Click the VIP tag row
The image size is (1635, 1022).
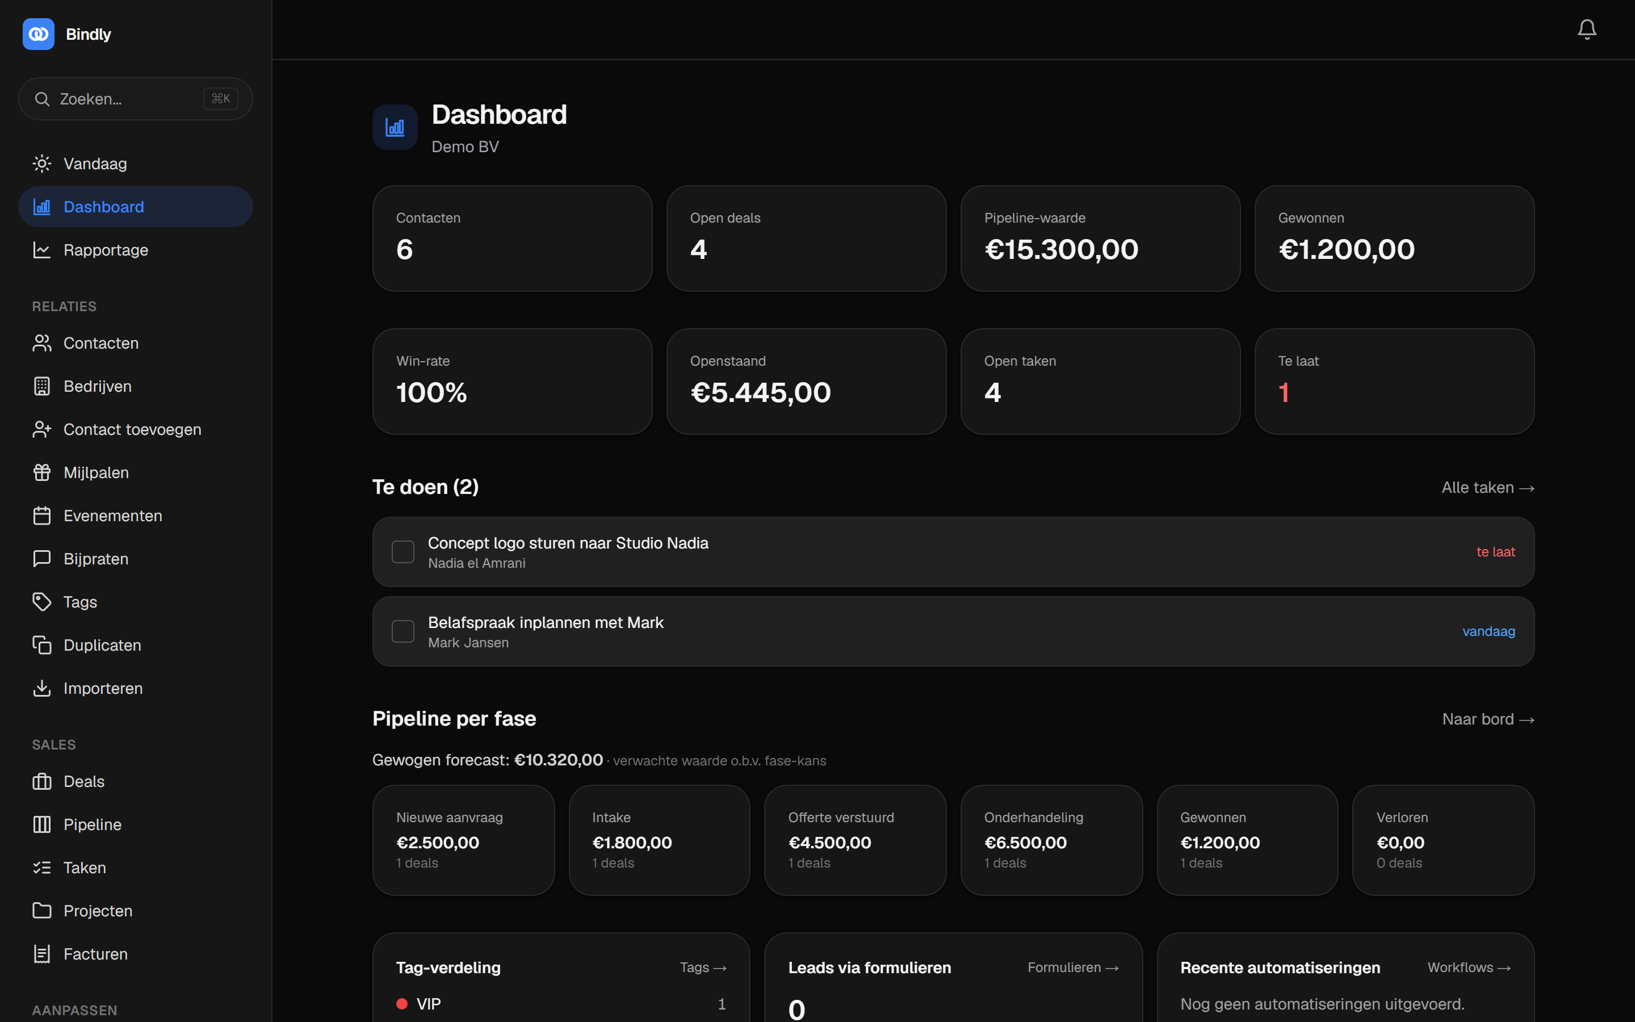[561, 1004]
